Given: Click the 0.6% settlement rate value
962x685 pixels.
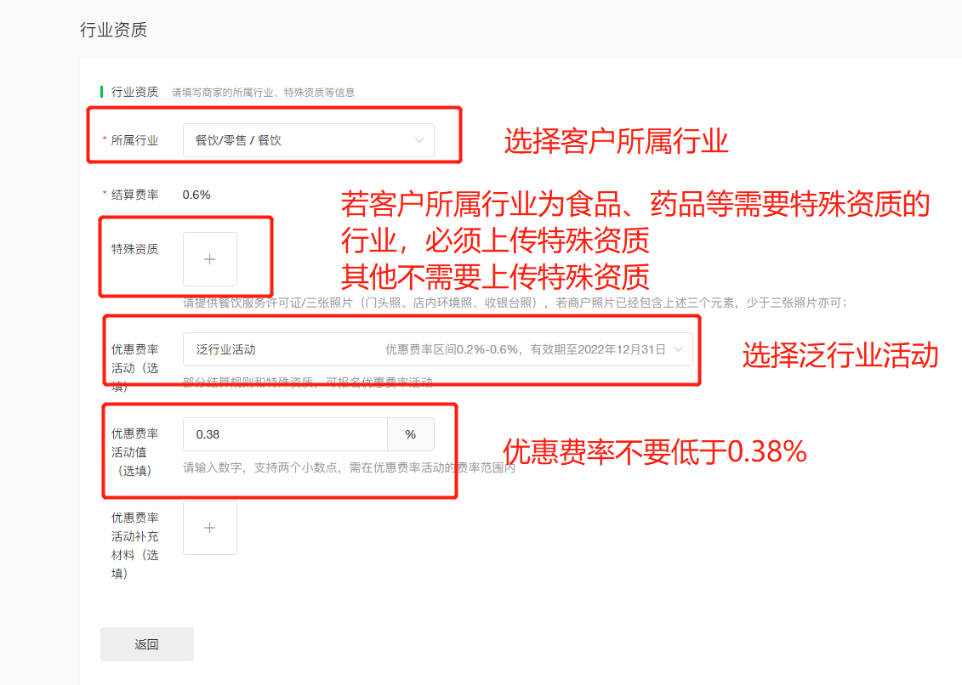Looking at the screenshot, I should [x=196, y=195].
